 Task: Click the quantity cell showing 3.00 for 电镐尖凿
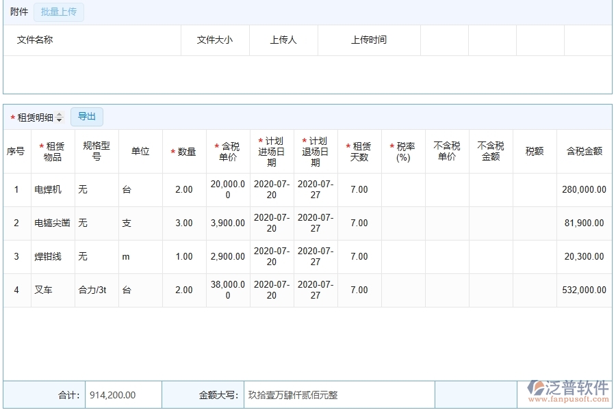183,223
